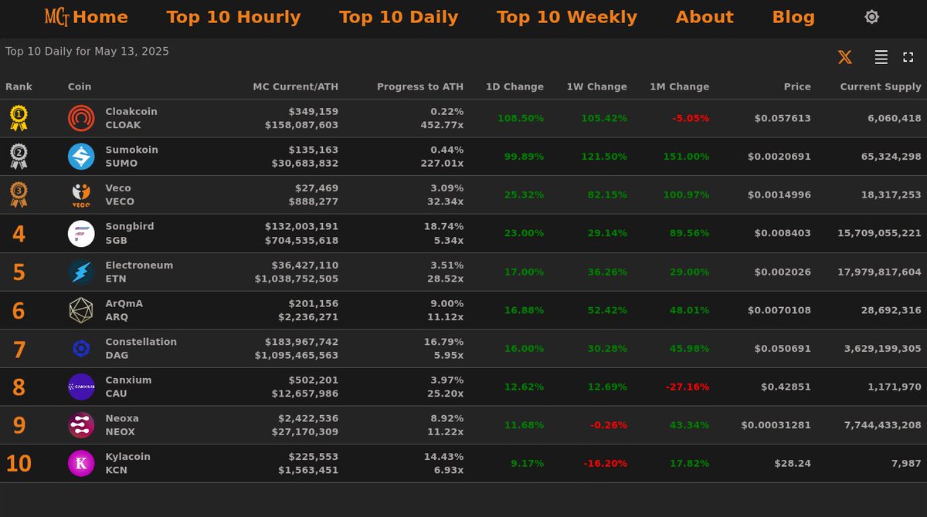Open Top 10 Weekly
This screenshot has width=927, height=517.
[x=566, y=16]
